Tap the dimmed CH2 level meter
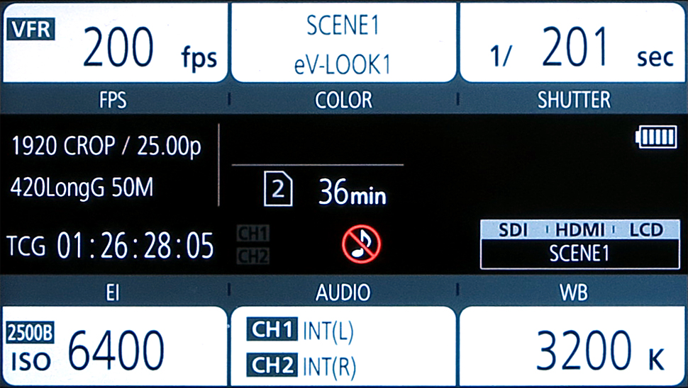This screenshot has width=688, height=388. 253,256
